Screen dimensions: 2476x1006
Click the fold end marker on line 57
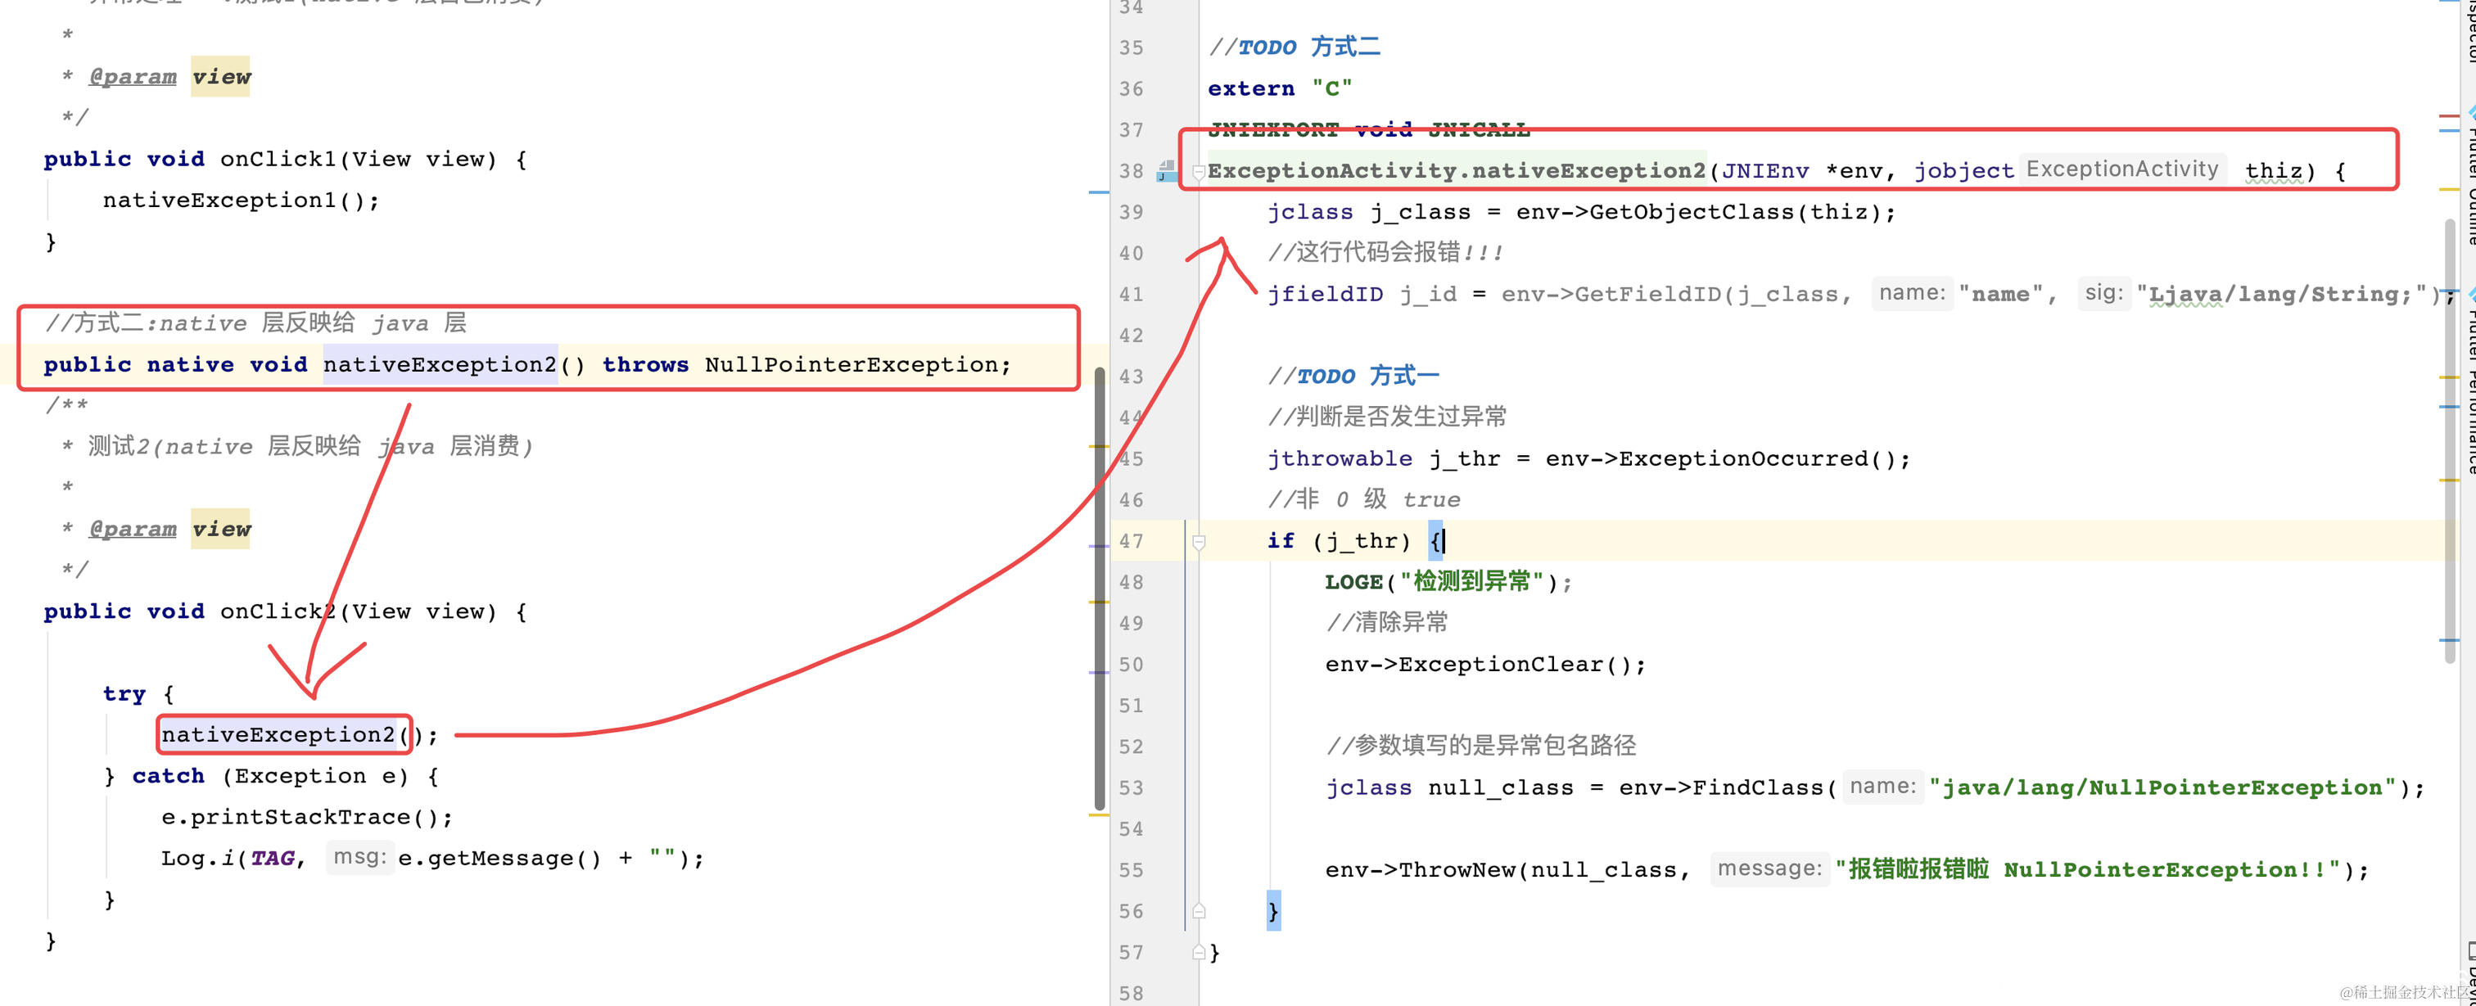[1199, 952]
